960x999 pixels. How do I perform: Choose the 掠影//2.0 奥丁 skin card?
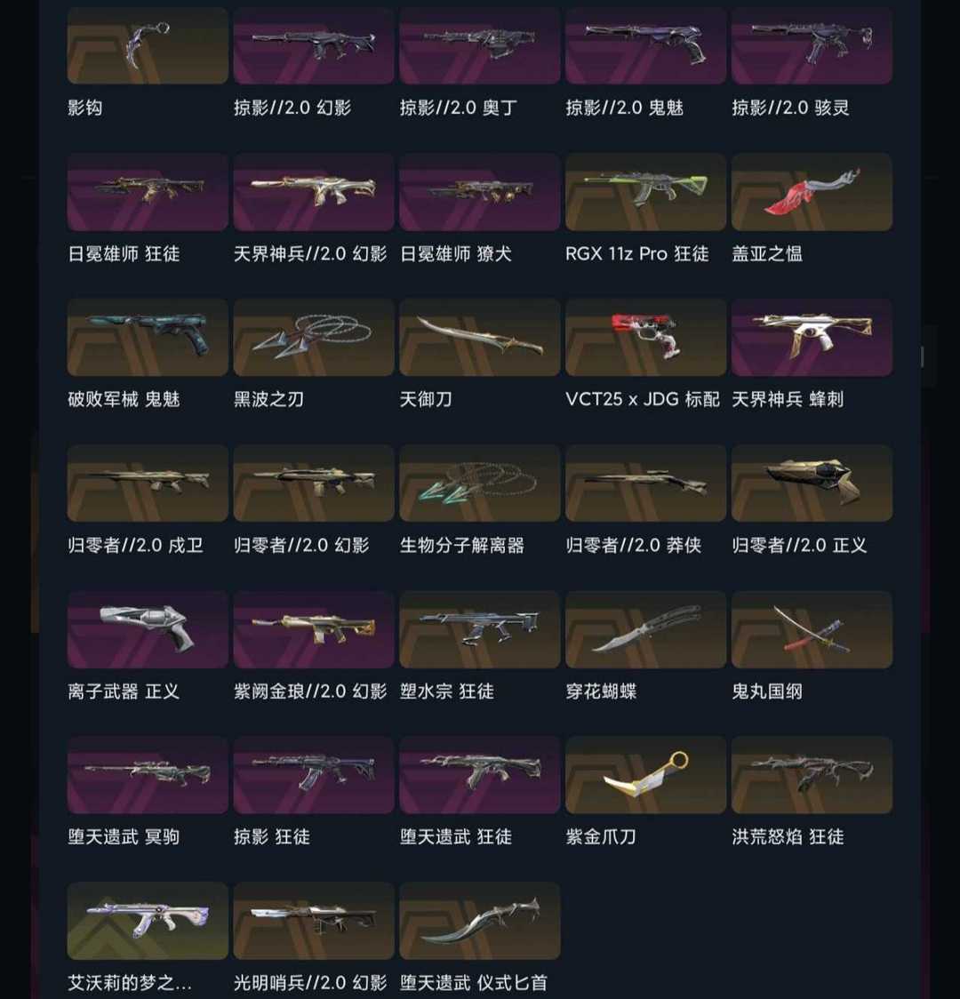tap(480, 45)
